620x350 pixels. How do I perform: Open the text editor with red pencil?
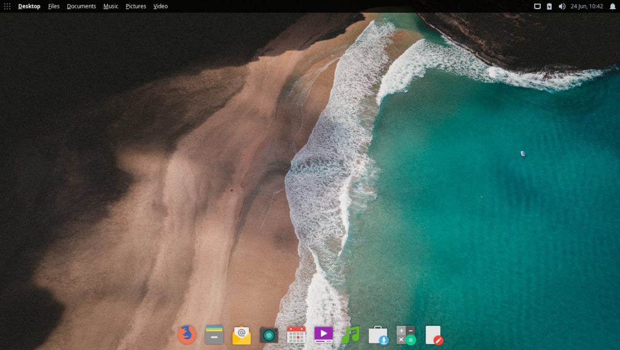[434, 335]
